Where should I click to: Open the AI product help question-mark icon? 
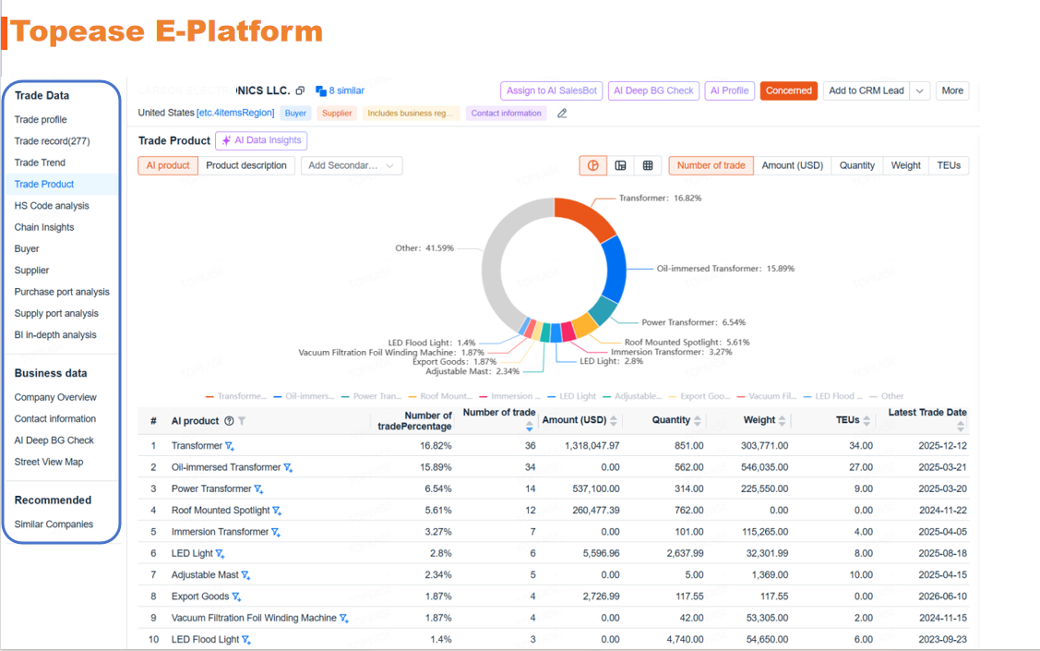click(x=229, y=421)
